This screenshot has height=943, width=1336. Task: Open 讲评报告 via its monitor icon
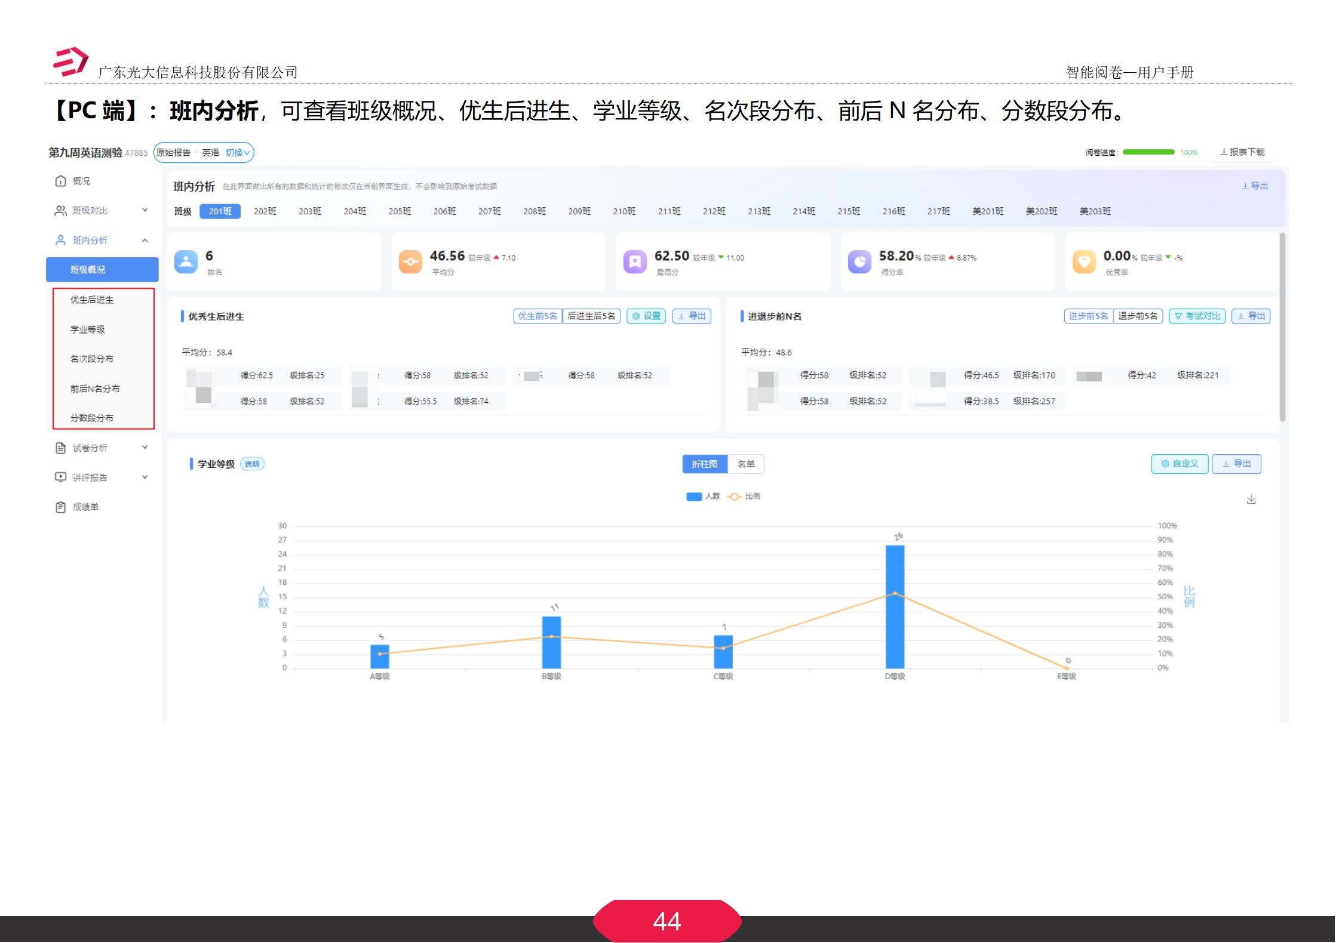(x=62, y=477)
